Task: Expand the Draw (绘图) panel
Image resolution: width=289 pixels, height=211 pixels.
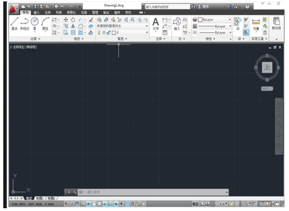Action: 34,39
